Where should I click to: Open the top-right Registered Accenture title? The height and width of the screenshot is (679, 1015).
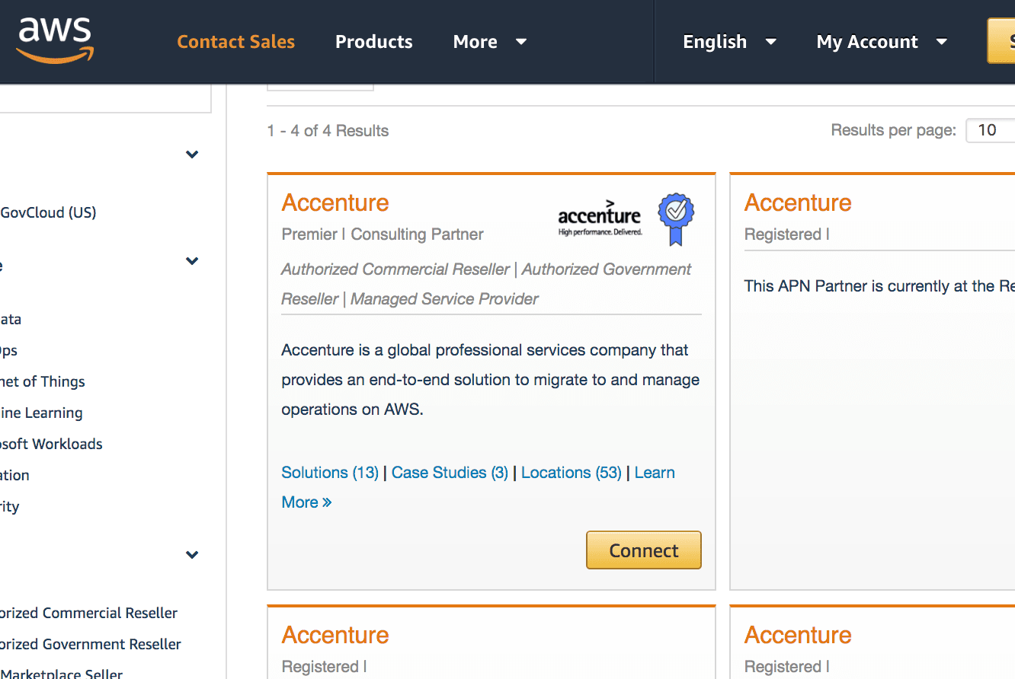(x=798, y=202)
